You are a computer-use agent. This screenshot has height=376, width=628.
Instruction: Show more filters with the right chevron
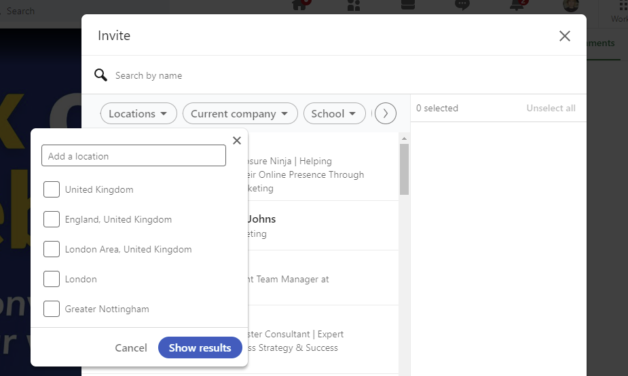pyautogui.click(x=386, y=114)
